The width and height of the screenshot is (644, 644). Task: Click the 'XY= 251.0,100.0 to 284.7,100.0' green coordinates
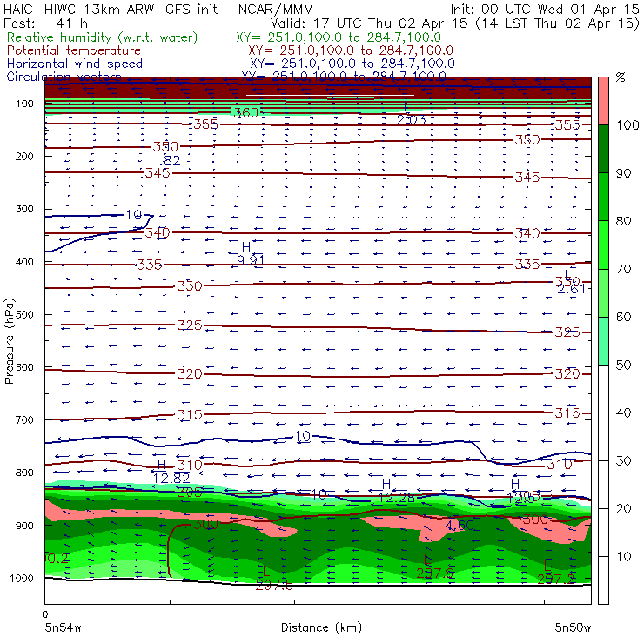pos(339,37)
